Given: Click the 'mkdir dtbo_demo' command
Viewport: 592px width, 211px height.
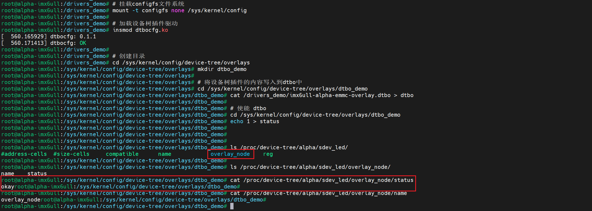Looking at the screenshot, I should [222, 69].
